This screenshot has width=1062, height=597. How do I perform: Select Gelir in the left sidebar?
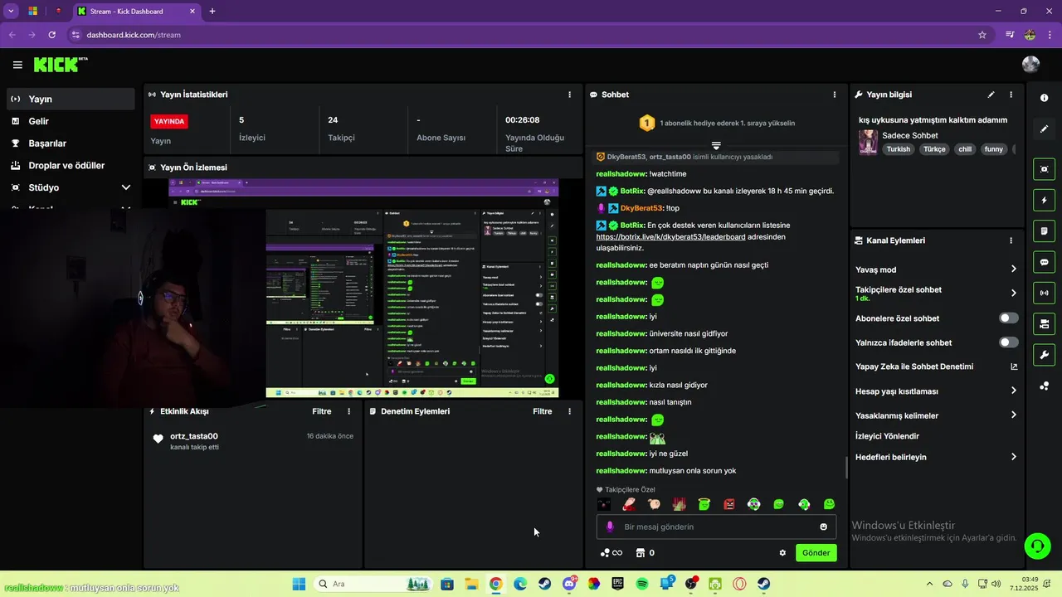tap(71, 121)
